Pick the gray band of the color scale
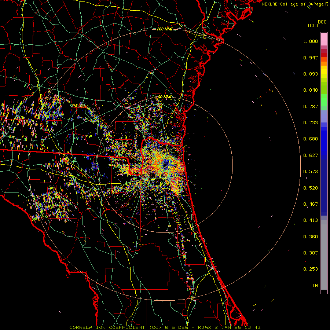This screenshot has width=330, height=330. (324, 255)
